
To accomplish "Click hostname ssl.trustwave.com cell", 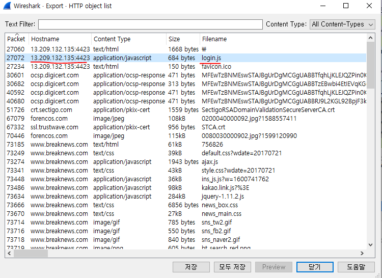I will coord(54,127).
